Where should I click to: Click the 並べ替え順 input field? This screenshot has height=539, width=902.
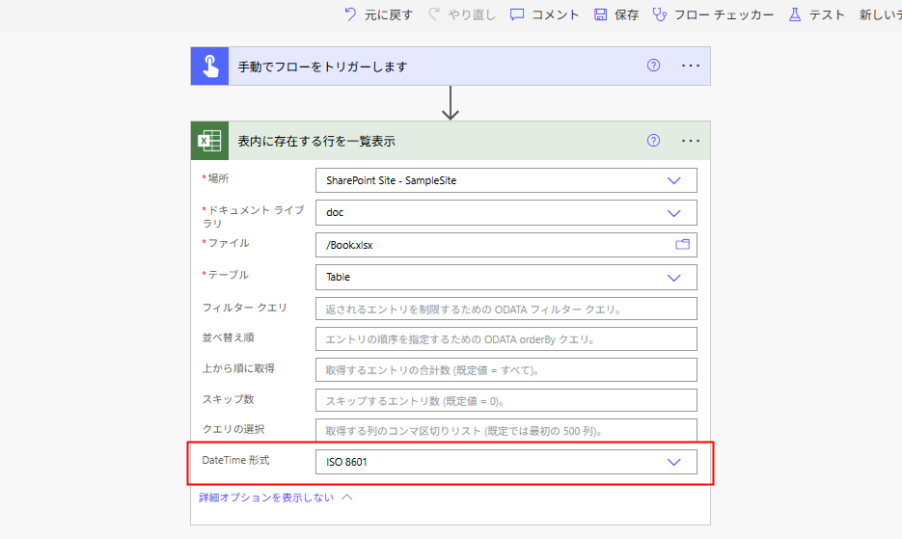click(506, 339)
